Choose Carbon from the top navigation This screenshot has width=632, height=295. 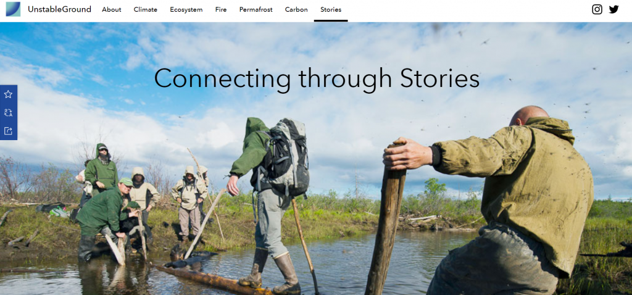pyautogui.click(x=296, y=10)
